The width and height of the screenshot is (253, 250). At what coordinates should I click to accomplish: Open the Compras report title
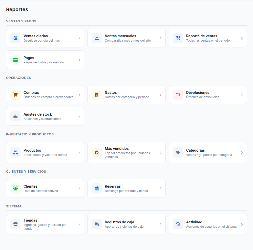pos(31,93)
